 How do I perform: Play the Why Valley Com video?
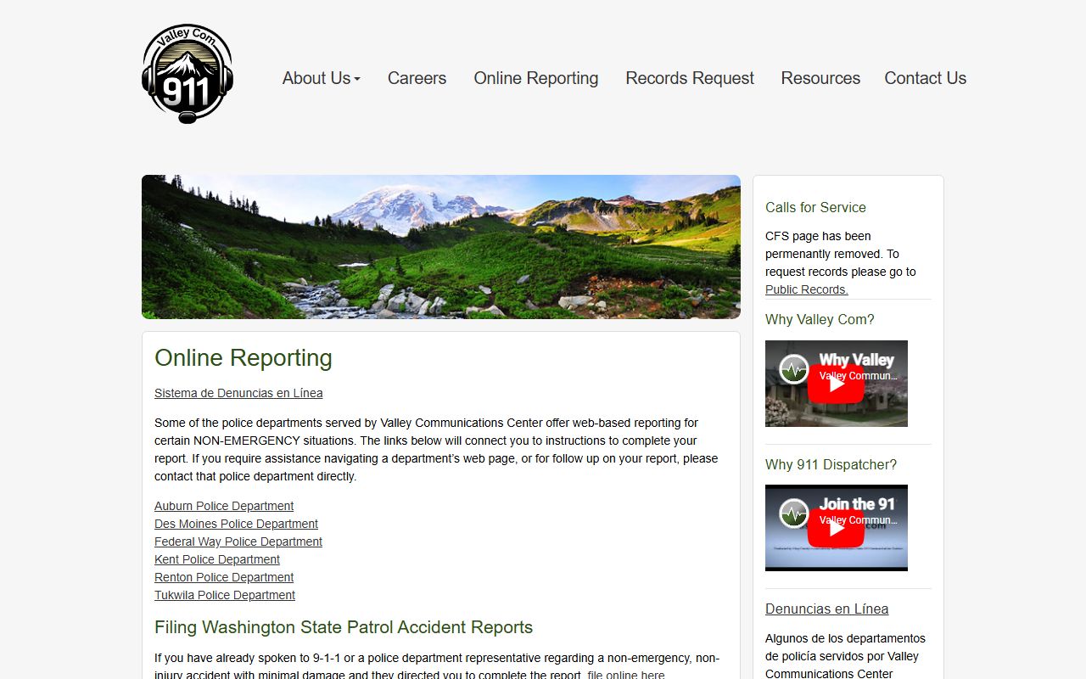(836, 384)
